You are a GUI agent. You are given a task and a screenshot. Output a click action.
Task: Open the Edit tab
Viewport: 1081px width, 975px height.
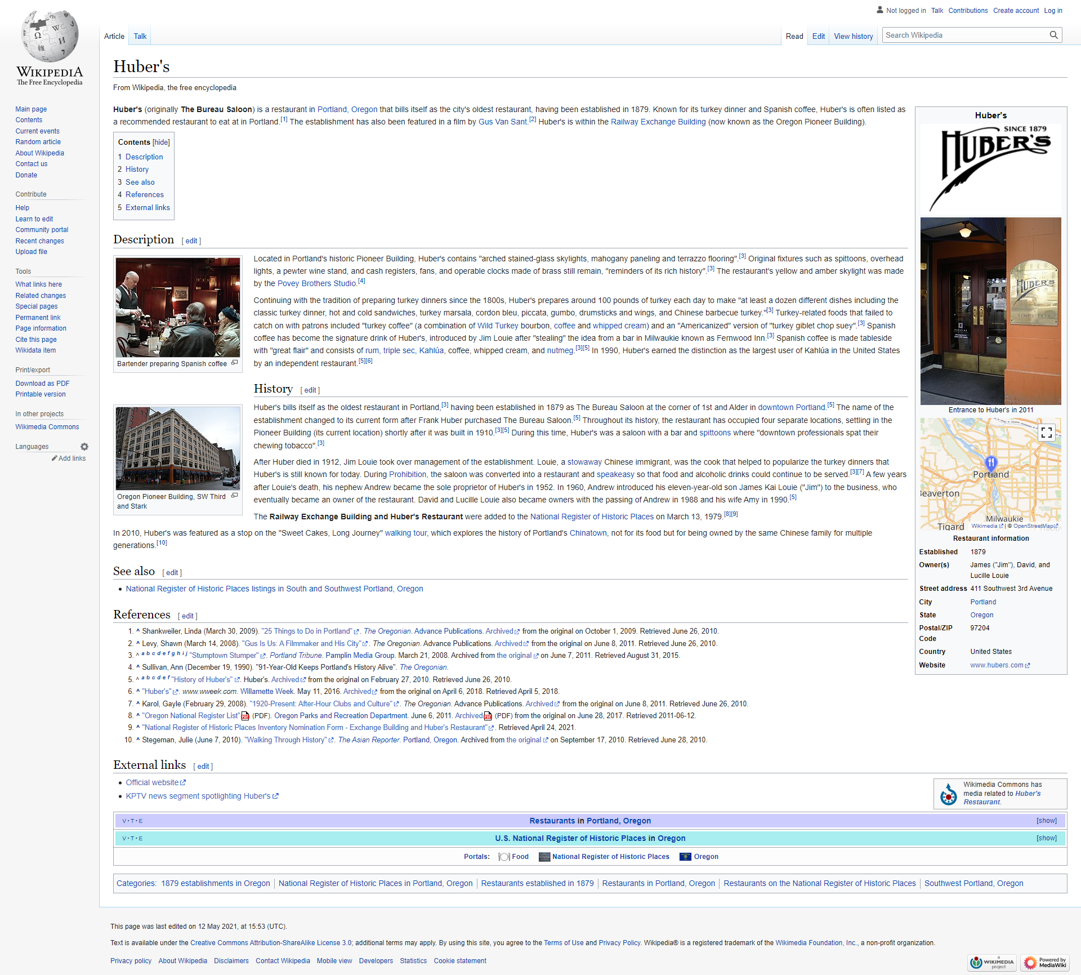point(818,36)
